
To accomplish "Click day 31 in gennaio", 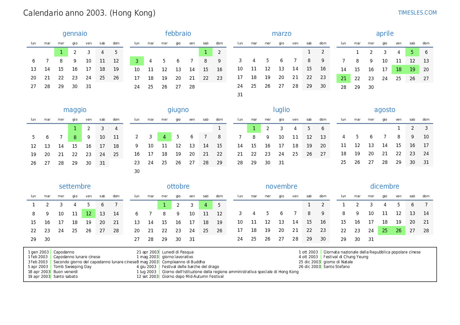I will [89, 86].
